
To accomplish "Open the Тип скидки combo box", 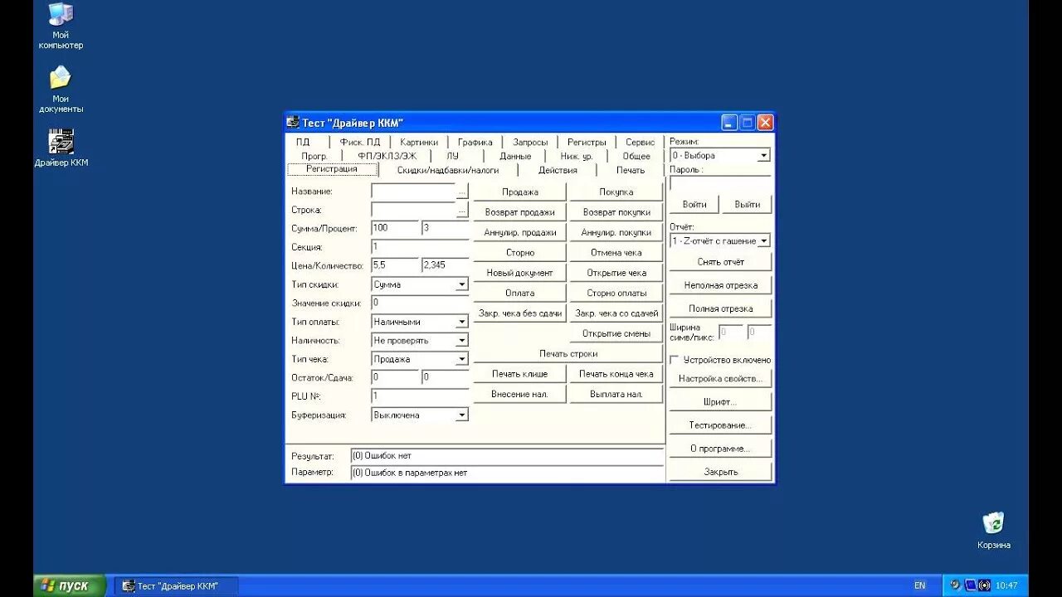I will tap(461, 284).
